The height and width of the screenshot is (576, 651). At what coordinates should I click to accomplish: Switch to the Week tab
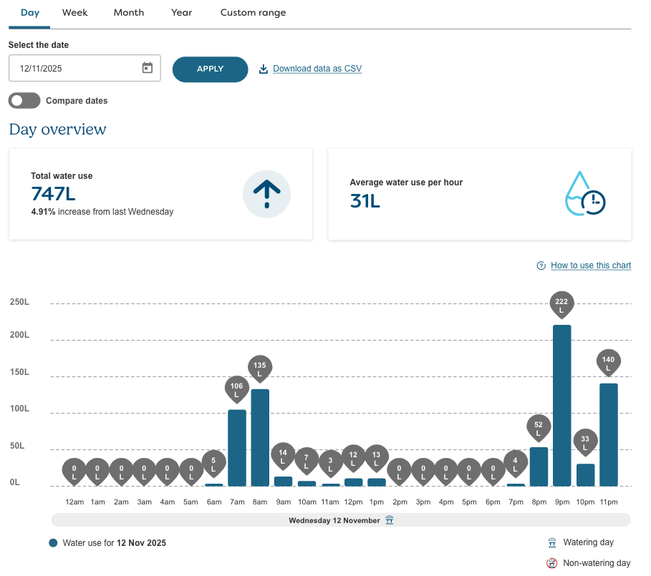(74, 12)
